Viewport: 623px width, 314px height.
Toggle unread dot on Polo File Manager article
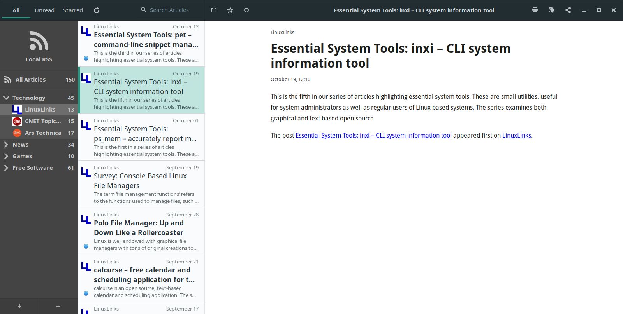tap(86, 246)
